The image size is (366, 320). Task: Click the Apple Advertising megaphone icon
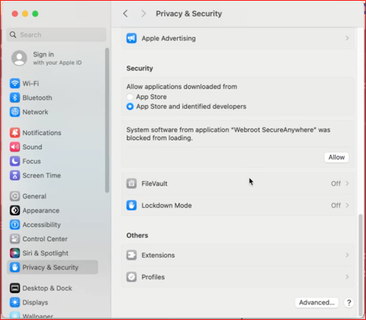pos(131,38)
